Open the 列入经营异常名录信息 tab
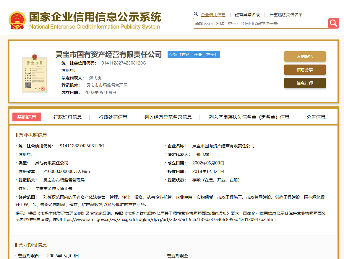 pyautogui.click(x=168, y=117)
